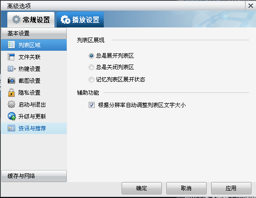This screenshot has height=198, width=256.
Task: Click the table icon beside 资讯与推荐
Action: 11,128
